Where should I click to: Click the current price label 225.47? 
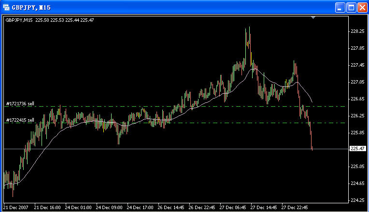(357, 148)
